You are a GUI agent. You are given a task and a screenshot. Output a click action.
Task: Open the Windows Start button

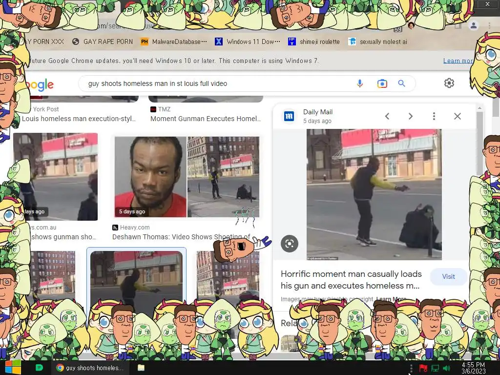pos(13,368)
